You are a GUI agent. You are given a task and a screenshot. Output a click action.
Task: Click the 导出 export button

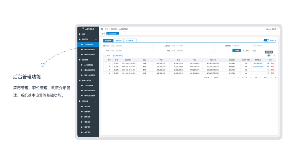[107, 56]
